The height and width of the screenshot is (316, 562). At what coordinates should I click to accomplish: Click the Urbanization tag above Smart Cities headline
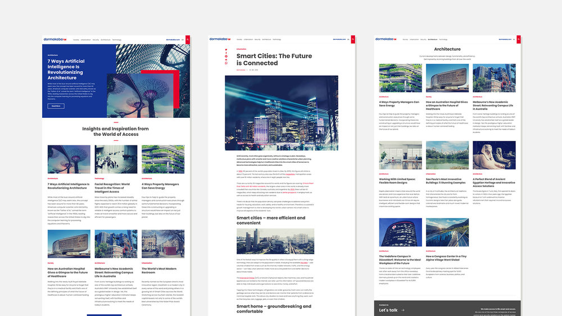241,49
